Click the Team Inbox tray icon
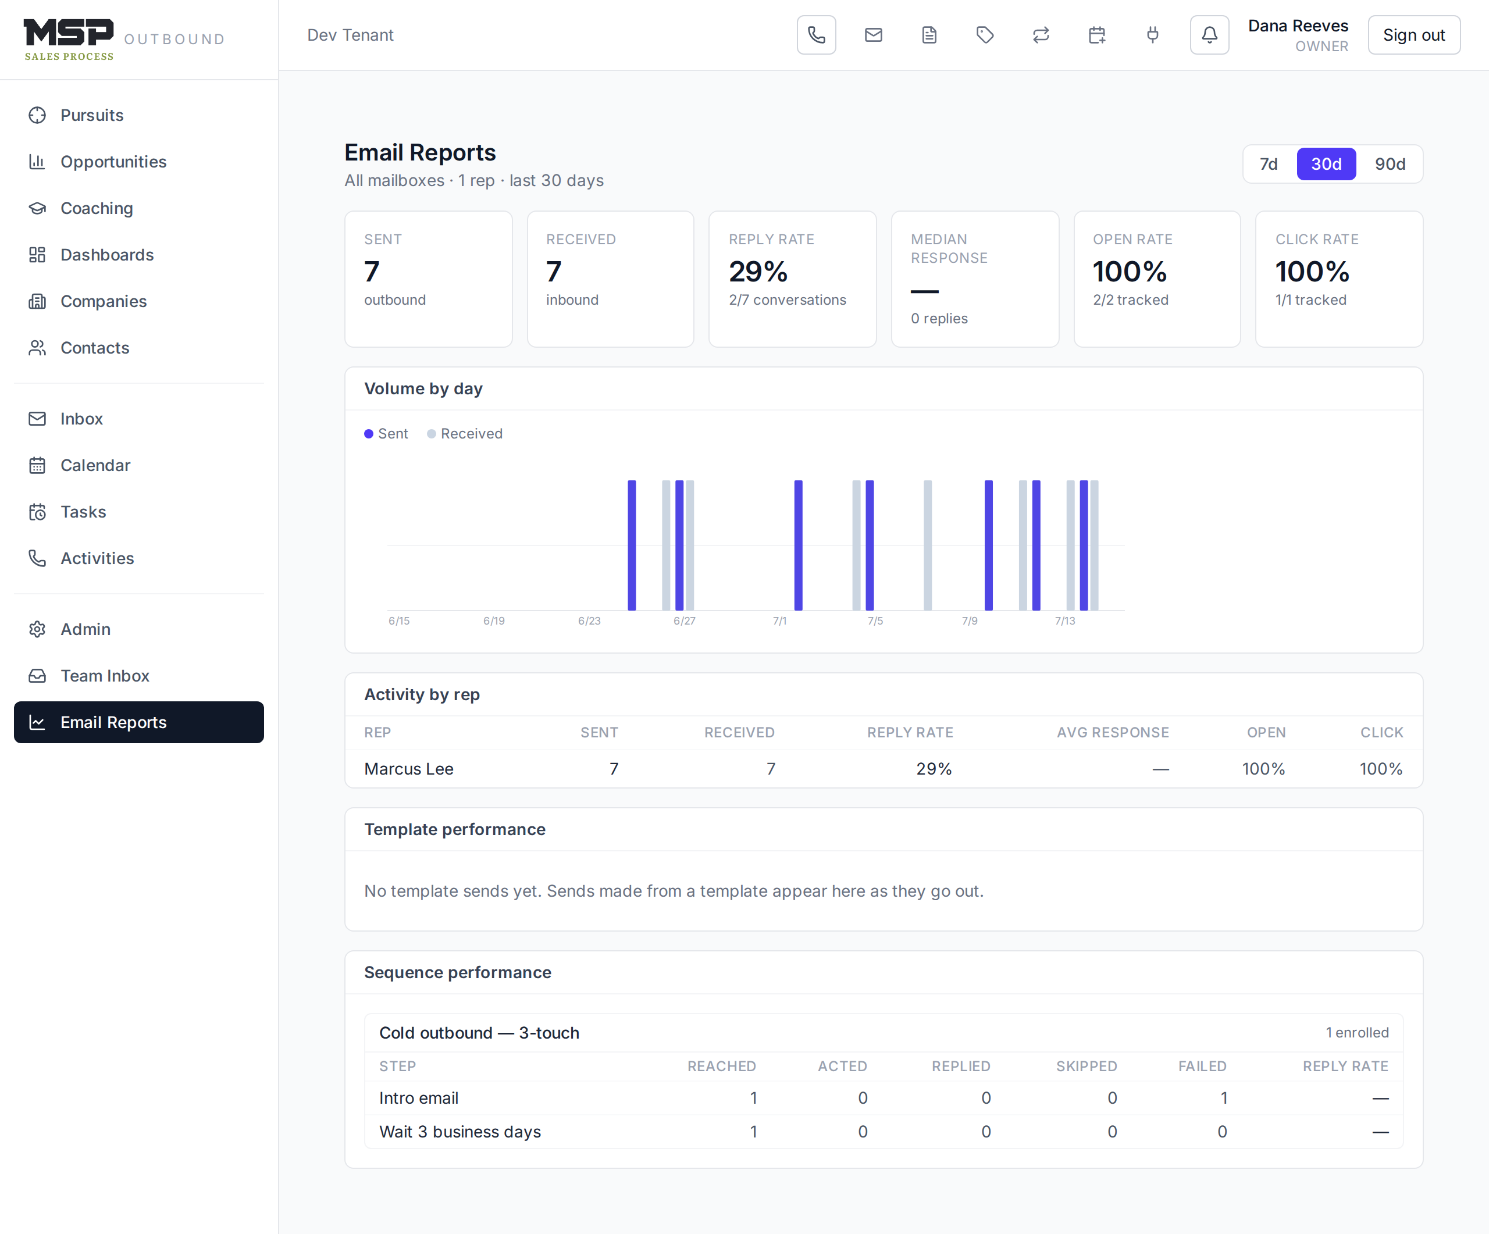The image size is (1489, 1234). click(x=37, y=676)
